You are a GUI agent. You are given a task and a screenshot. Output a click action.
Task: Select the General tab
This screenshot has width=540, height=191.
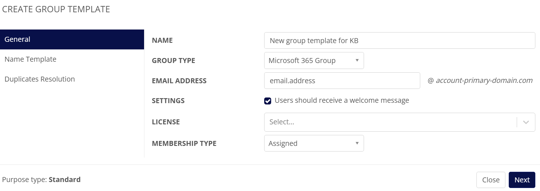pyautogui.click(x=72, y=39)
